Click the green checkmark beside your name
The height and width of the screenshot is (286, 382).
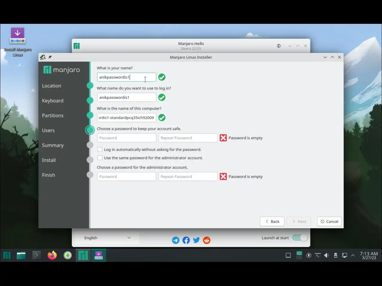(x=162, y=77)
